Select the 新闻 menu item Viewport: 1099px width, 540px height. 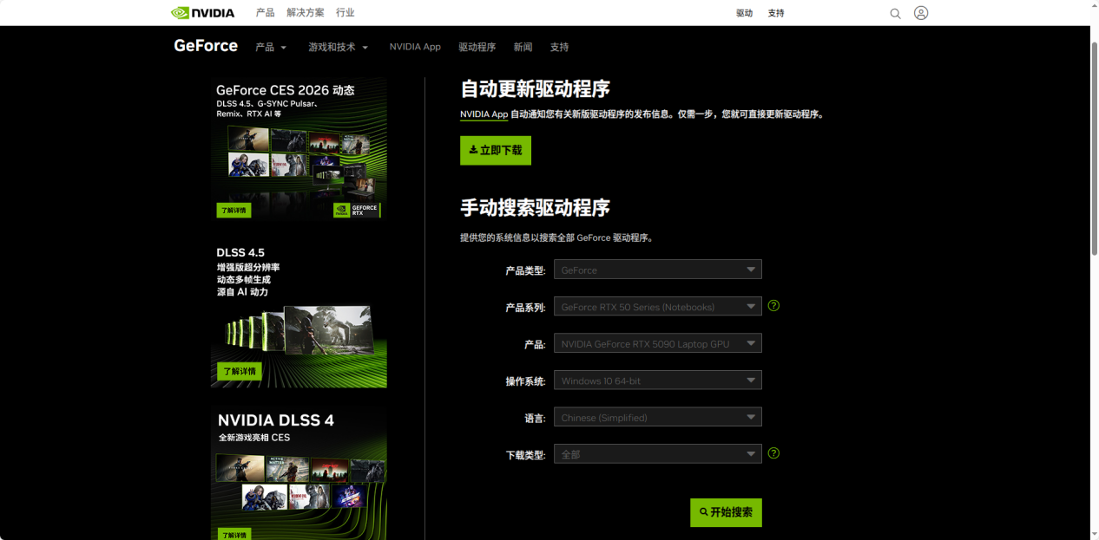coord(523,47)
